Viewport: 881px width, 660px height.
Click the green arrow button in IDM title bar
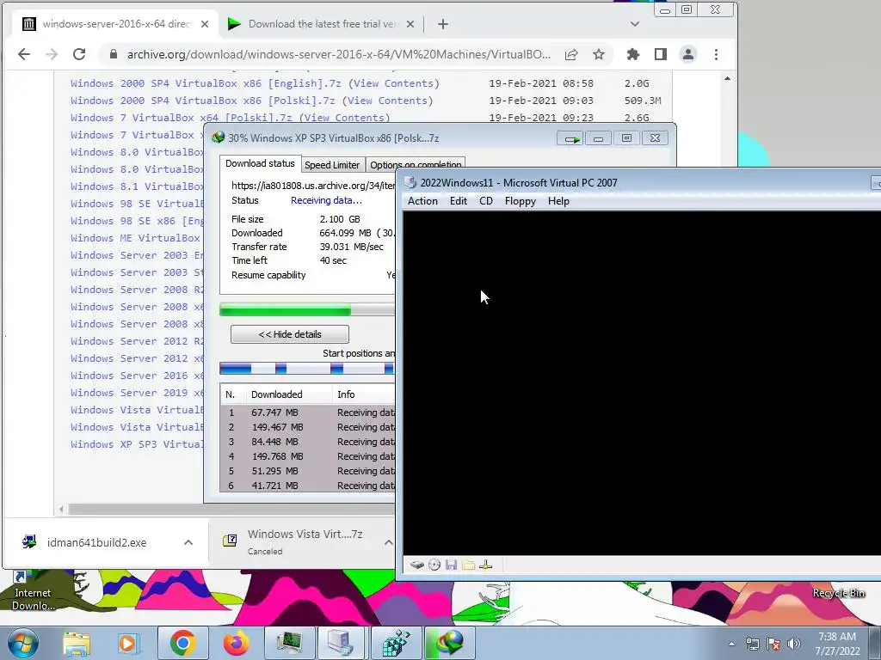[x=570, y=138]
